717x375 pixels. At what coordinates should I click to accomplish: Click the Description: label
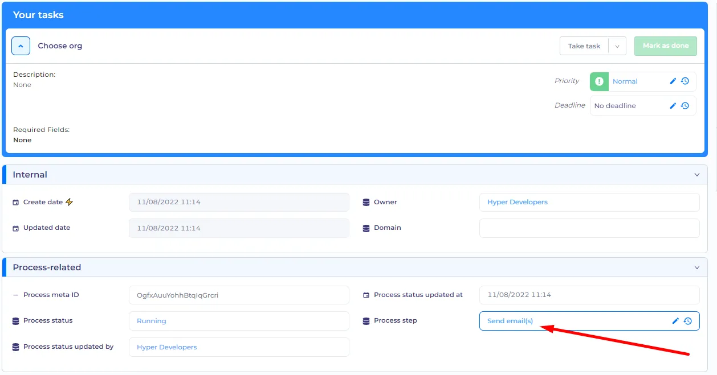(34, 75)
